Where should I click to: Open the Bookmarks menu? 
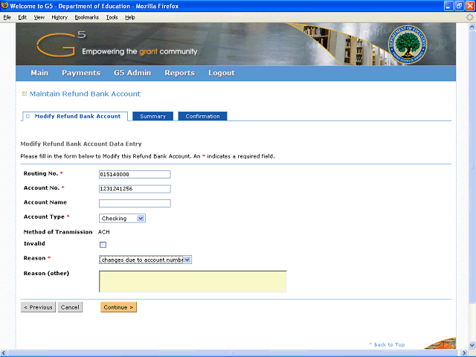coord(87,18)
